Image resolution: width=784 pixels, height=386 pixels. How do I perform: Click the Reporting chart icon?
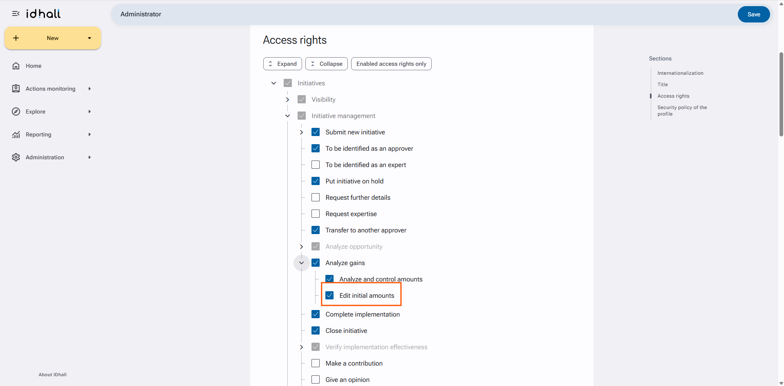[x=16, y=134]
